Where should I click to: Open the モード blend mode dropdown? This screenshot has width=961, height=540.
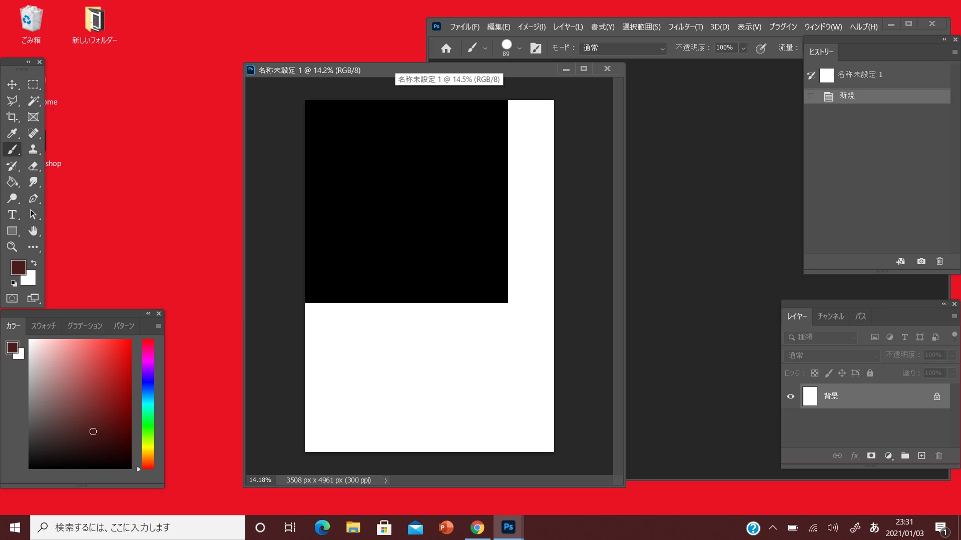tap(623, 48)
